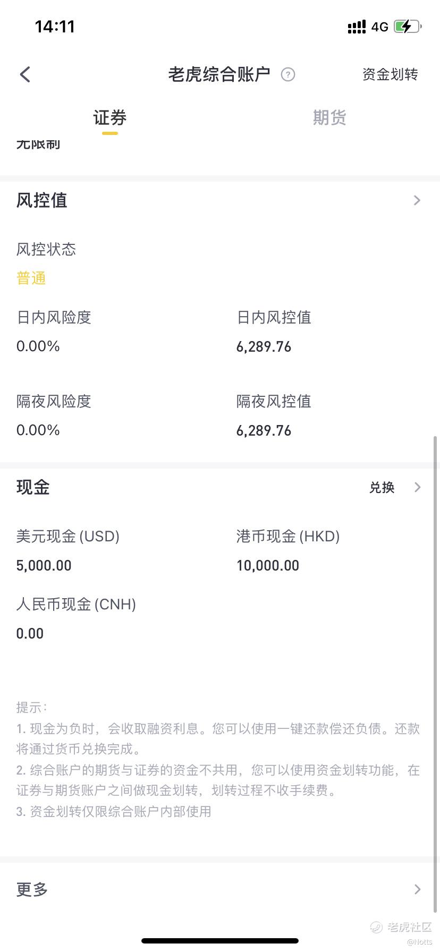Expand the 风控值 section chevron
Screen dimensions: 440x952
click(417, 200)
